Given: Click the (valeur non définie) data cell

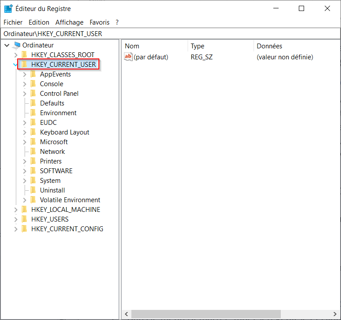Looking at the screenshot, I should (285, 57).
